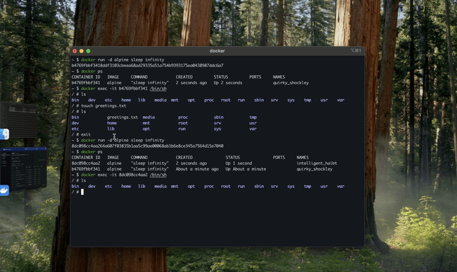Select 'Up 2 seconds' status text

click(228, 83)
